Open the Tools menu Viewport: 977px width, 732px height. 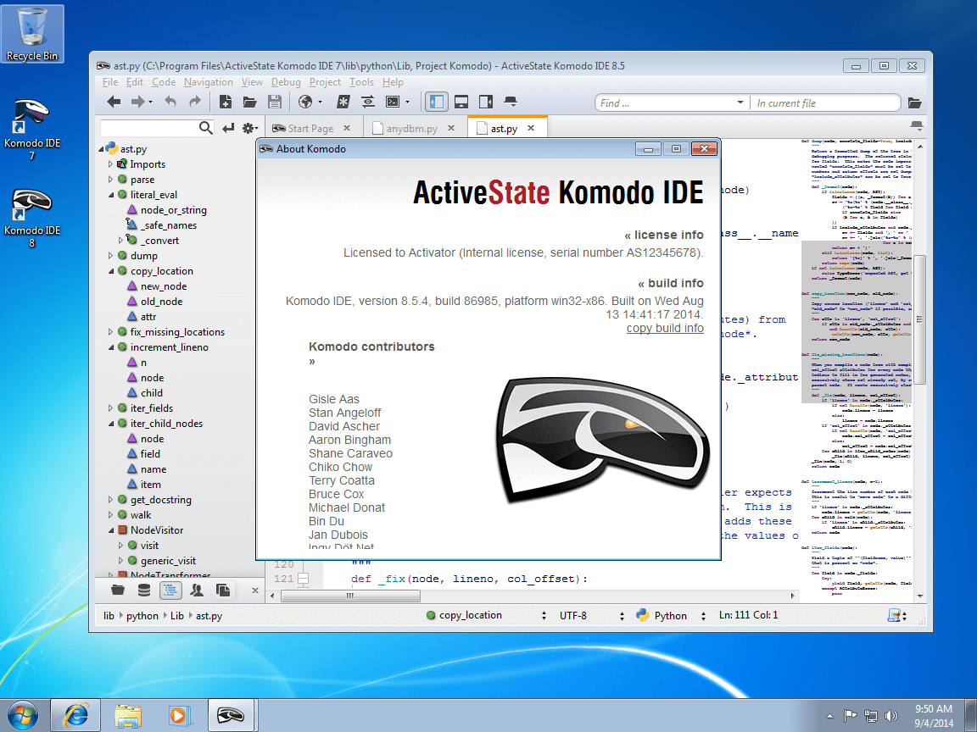click(x=361, y=82)
